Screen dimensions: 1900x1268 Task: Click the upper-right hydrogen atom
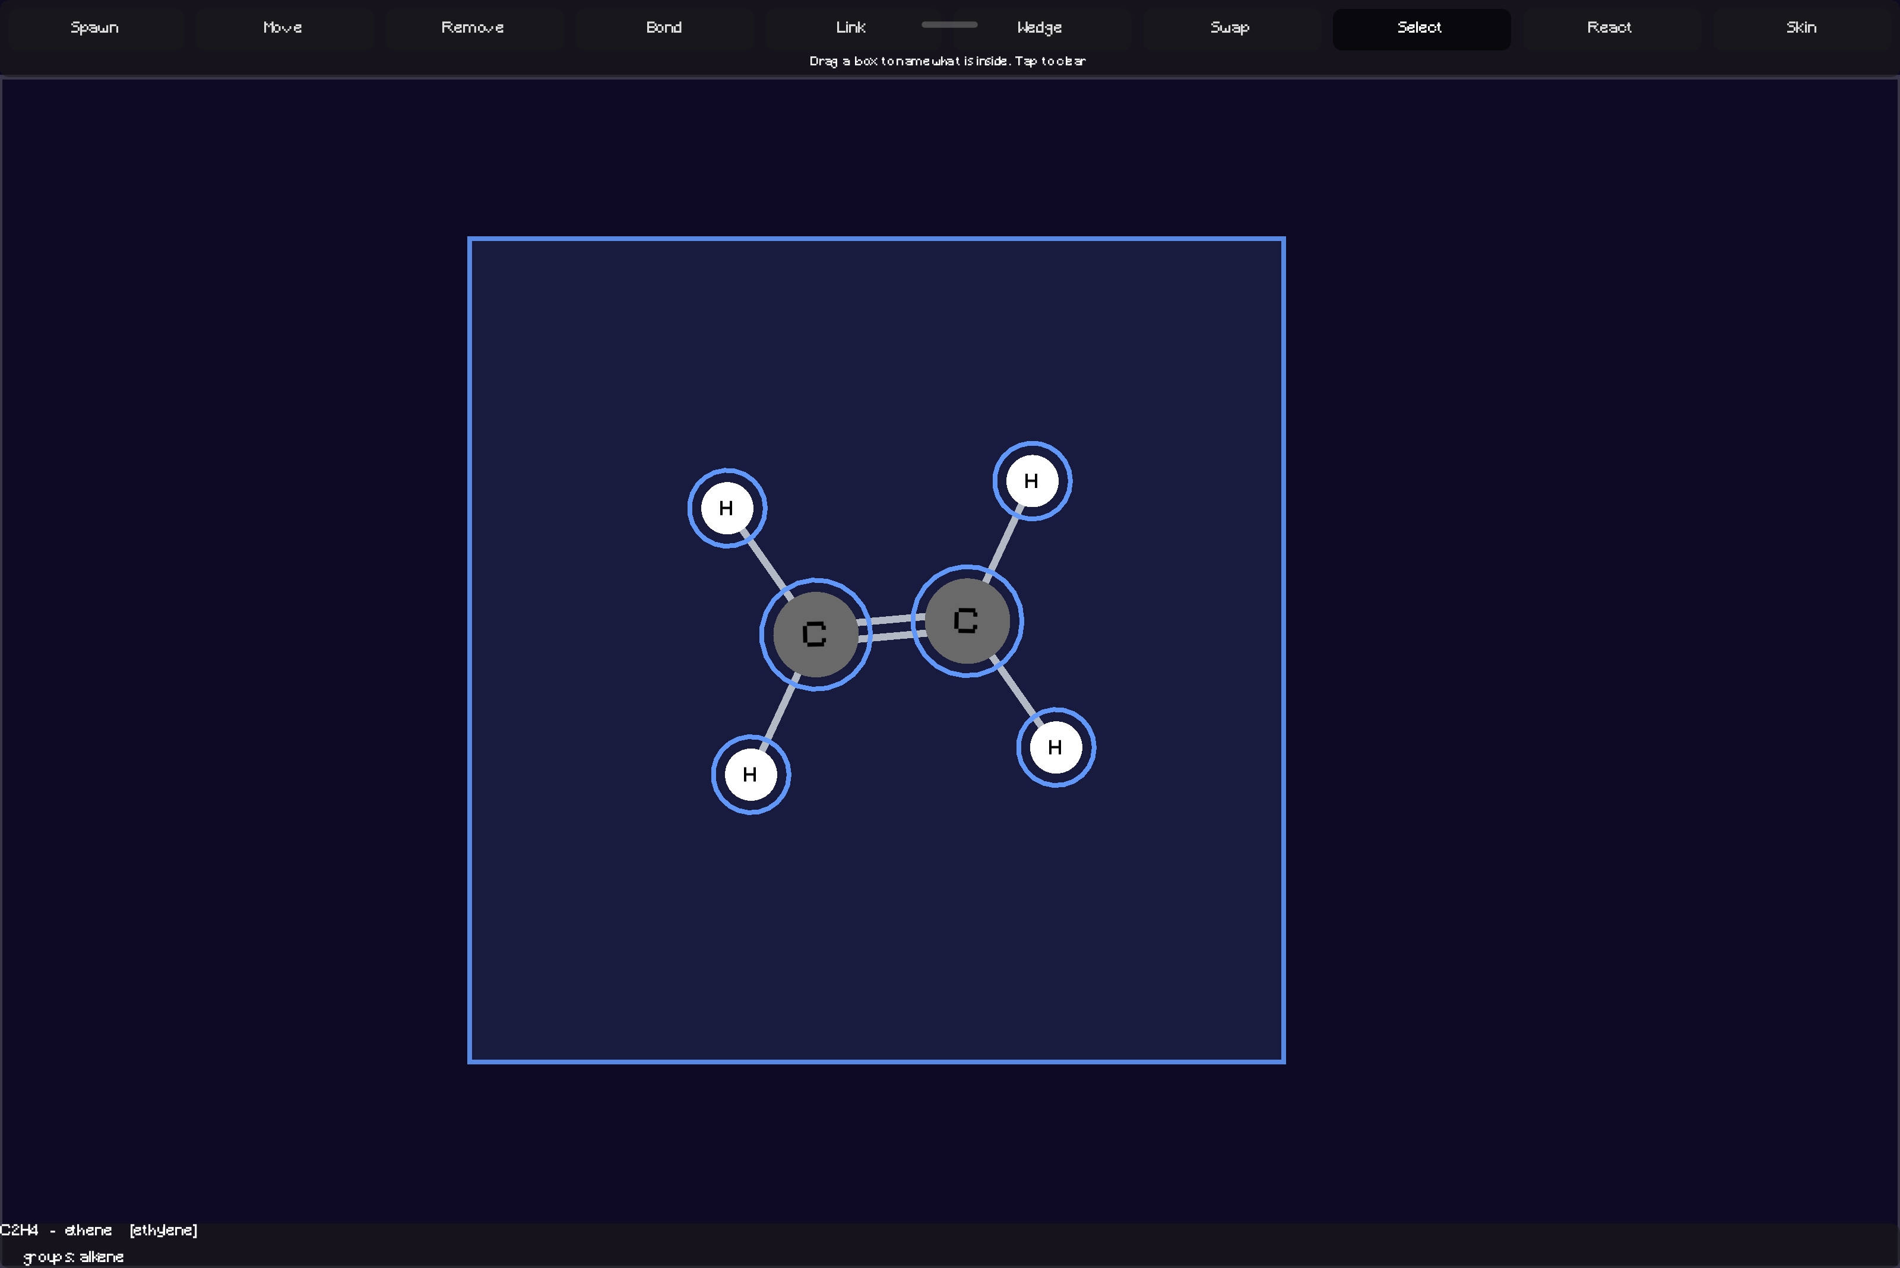(x=1032, y=481)
